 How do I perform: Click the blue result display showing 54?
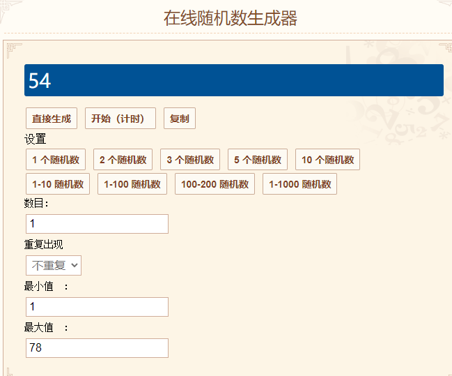(x=234, y=80)
